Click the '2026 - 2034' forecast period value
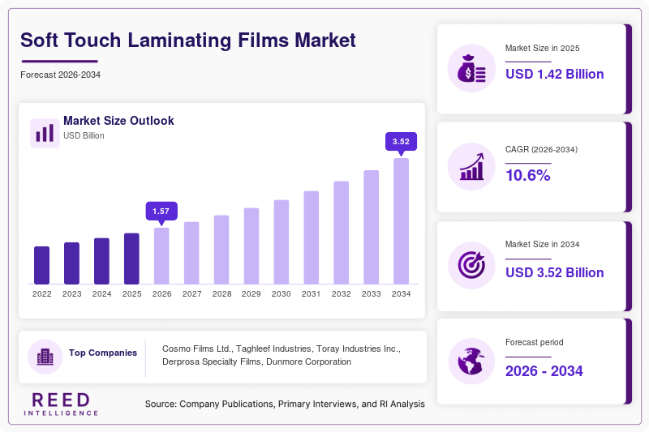The width and height of the screenshot is (649, 432). [544, 371]
